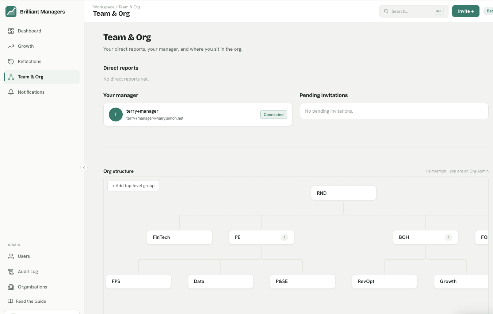Click the Brilliant Managers logo icon
The height and width of the screenshot is (314, 493).
click(x=11, y=12)
